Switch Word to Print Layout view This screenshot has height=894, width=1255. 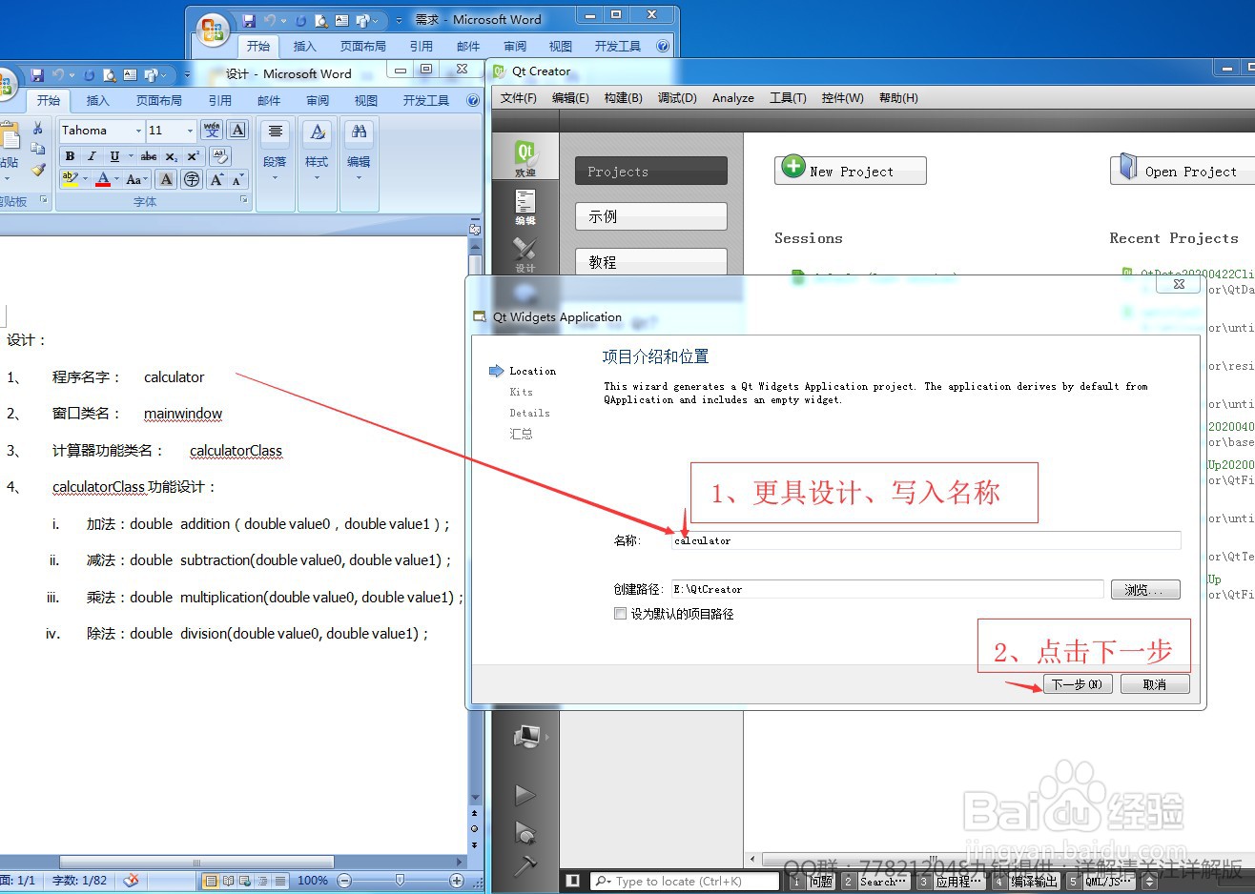coord(211,881)
